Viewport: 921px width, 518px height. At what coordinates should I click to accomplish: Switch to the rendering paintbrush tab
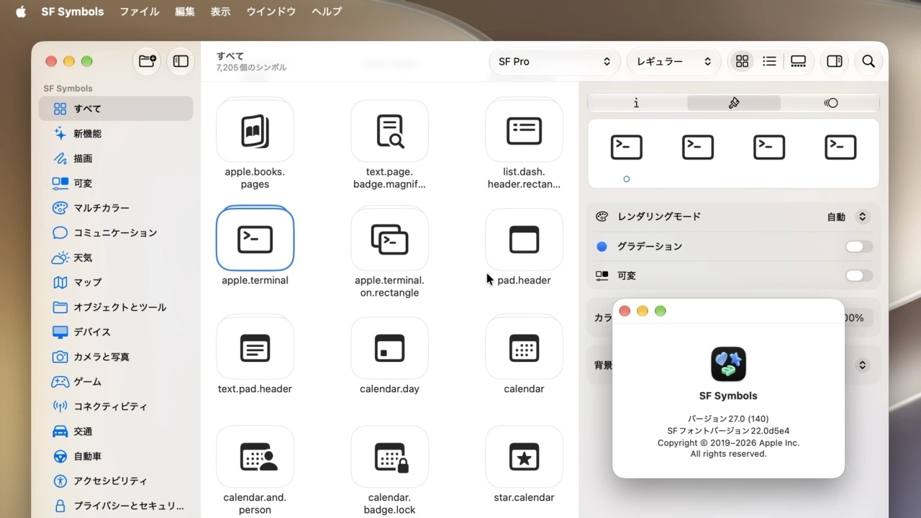(x=733, y=103)
